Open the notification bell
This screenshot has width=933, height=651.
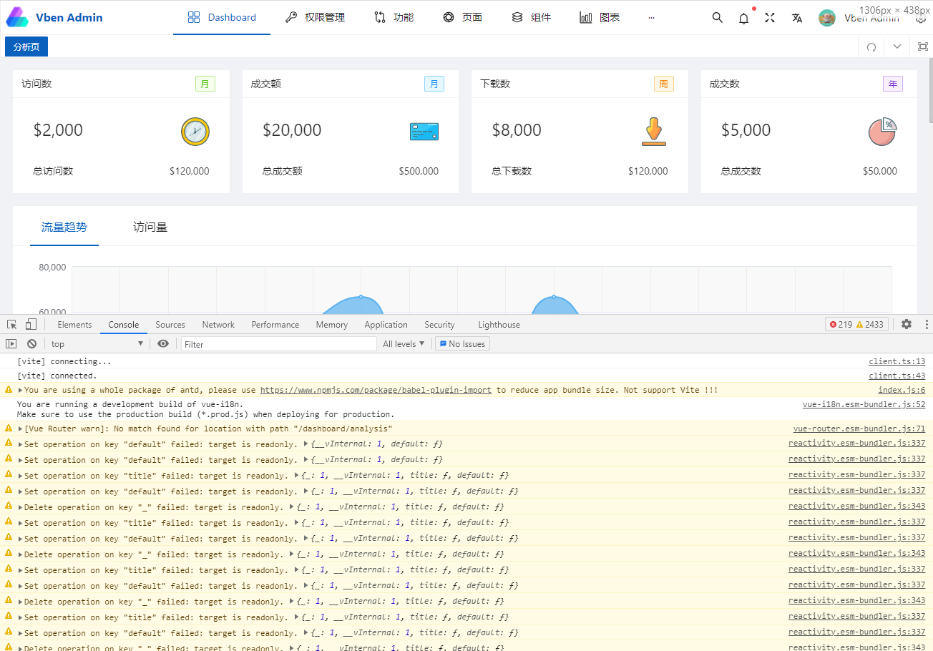click(x=743, y=17)
